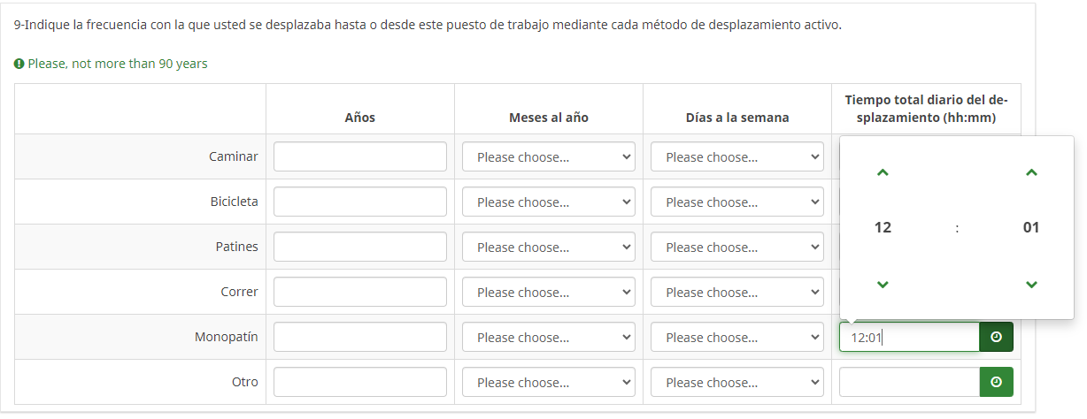Image resolution: width=1087 pixels, height=419 pixels.
Task: Click the Años field for Correr
Action: tap(360, 293)
